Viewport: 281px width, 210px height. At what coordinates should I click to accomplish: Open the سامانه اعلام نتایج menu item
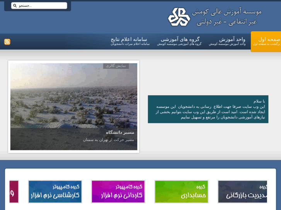coord(130,41)
